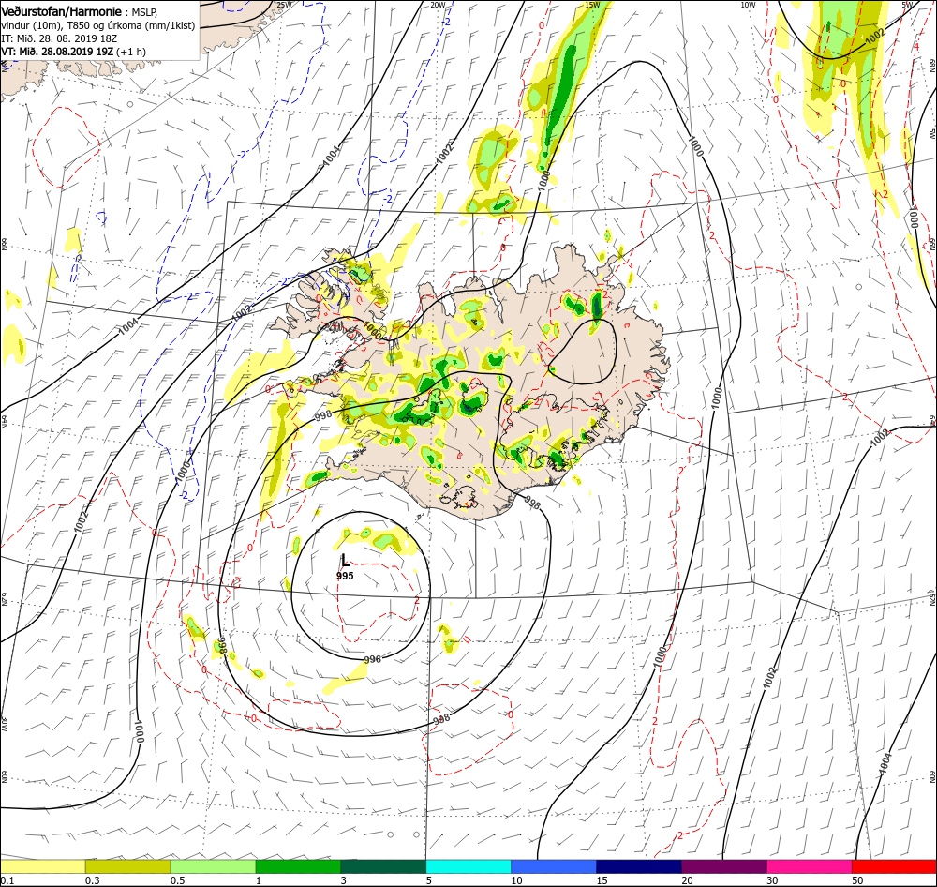The width and height of the screenshot is (937, 887).
Task: Click the olive 0.3–0.5 legend color segment
Action: 127,866
